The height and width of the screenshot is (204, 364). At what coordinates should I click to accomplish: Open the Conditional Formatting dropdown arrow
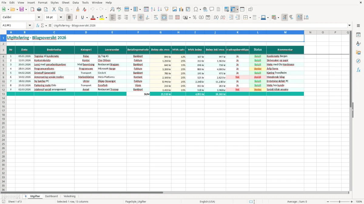point(278,18)
